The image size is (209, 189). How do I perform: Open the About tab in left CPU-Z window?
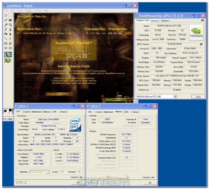[63, 112]
